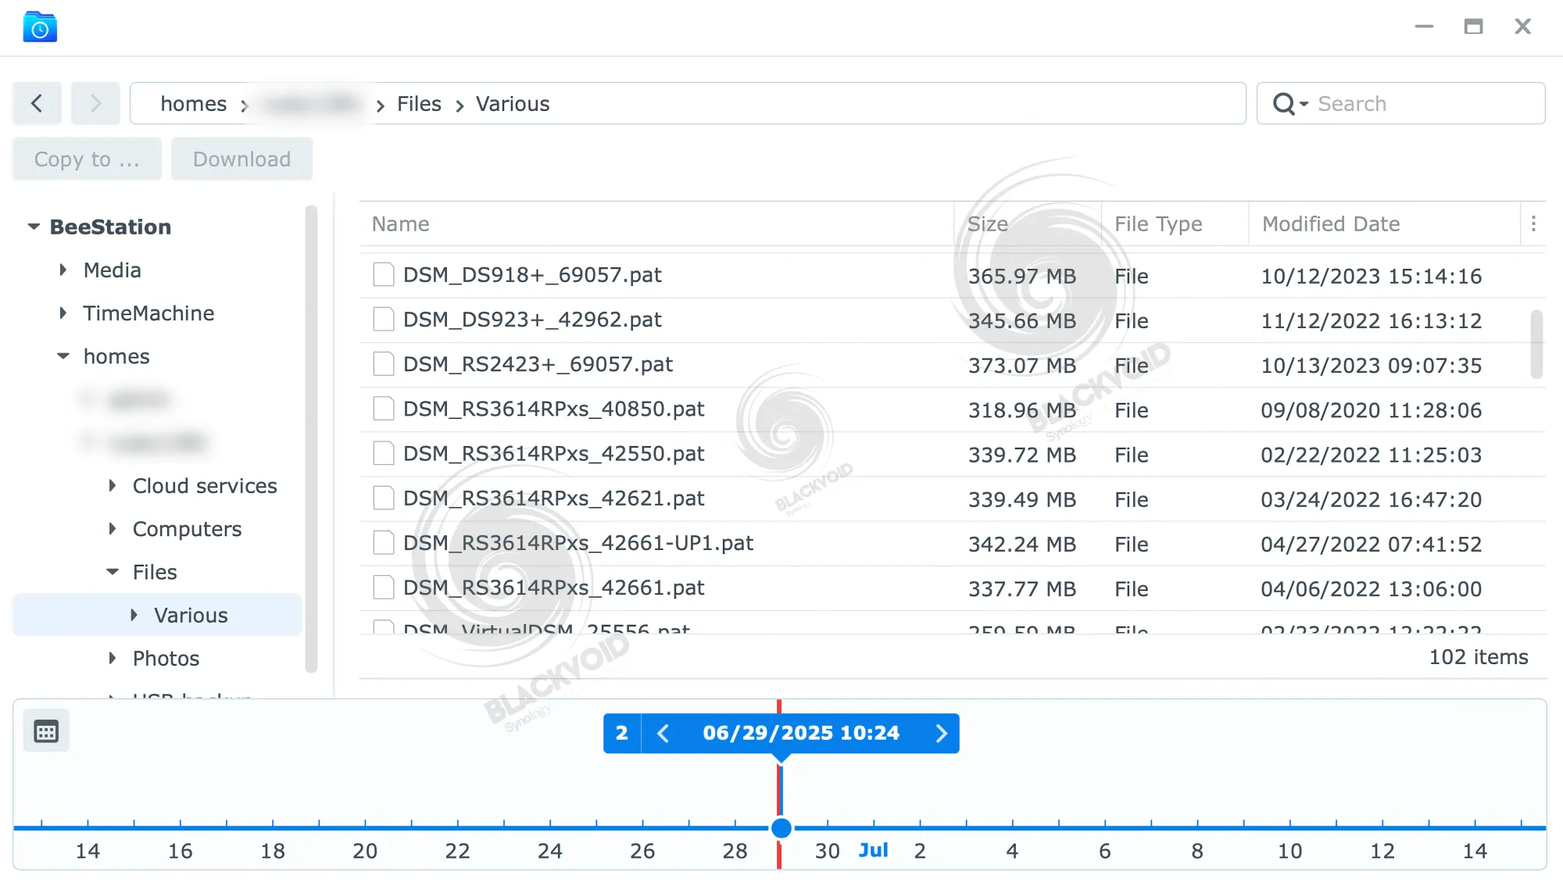This screenshot has width=1563, height=886.
Task: Expand the Various folder arrow
Action: tap(134, 615)
